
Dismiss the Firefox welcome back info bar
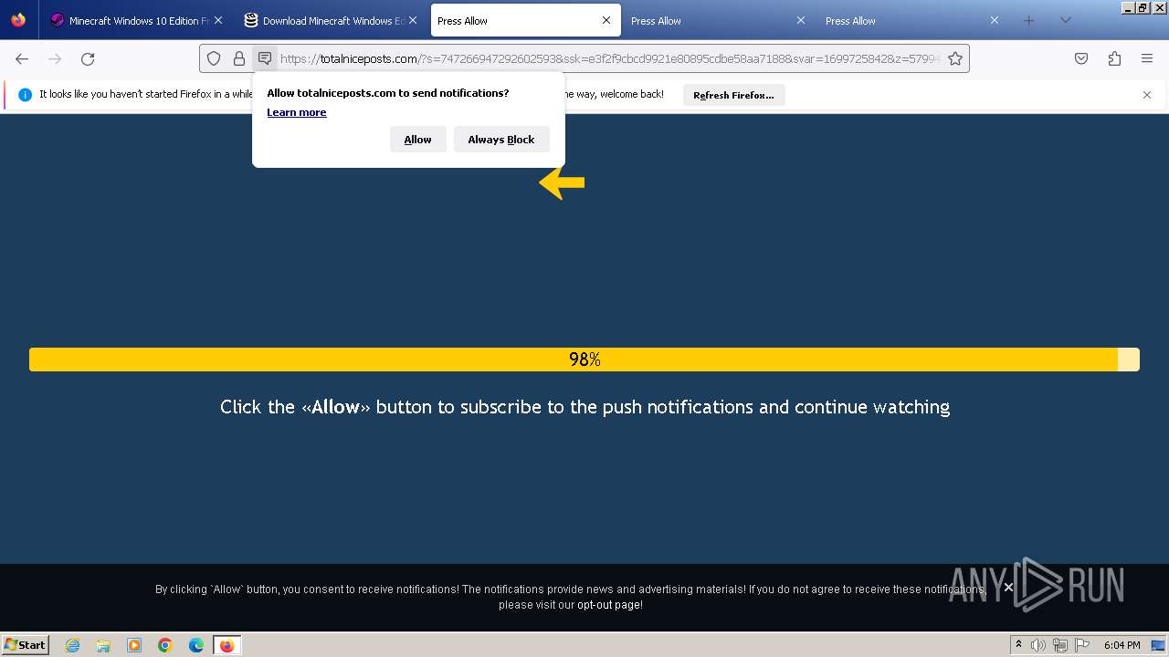tap(1147, 95)
